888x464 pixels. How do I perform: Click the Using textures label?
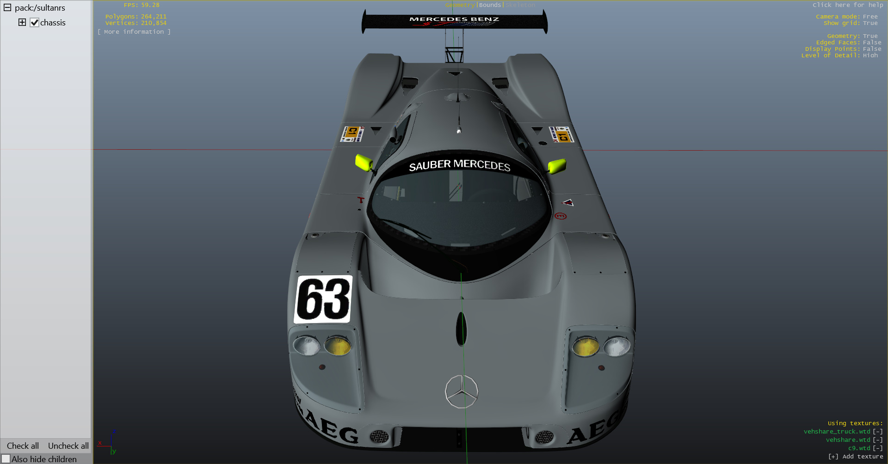point(855,423)
